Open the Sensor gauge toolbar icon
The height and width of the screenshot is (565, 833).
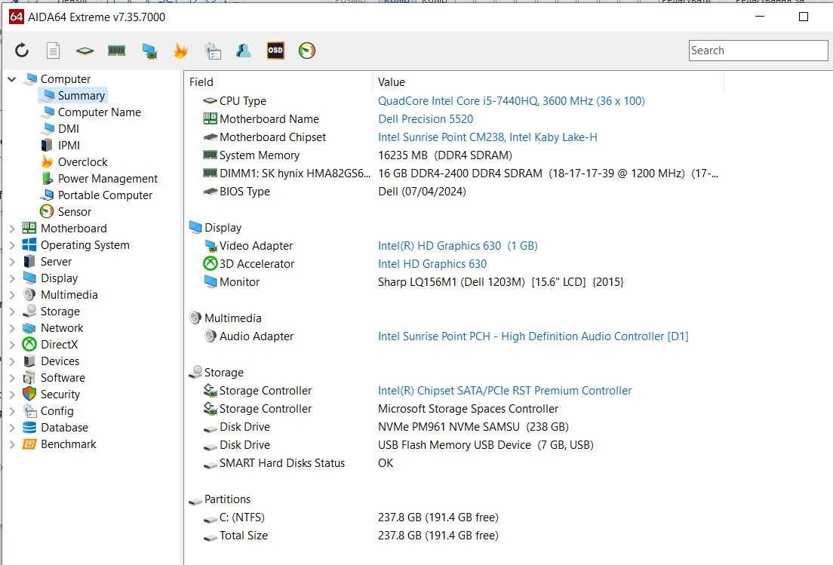coord(307,51)
